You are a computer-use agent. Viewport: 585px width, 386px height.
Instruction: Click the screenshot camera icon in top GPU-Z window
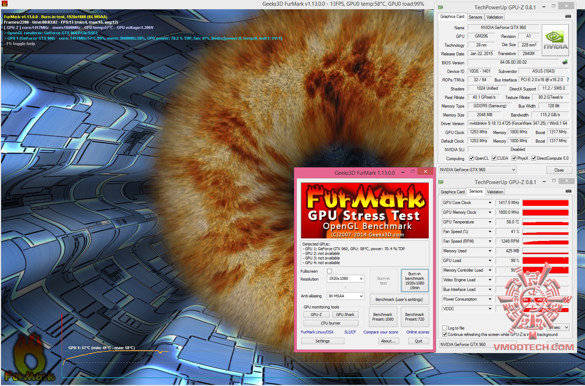[x=568, y=16]
